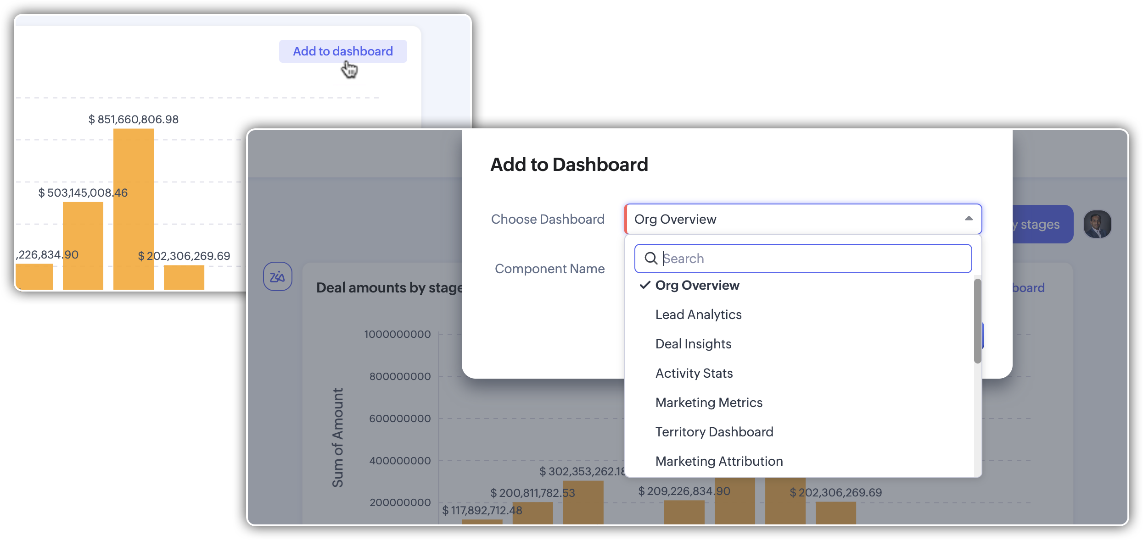This screenshot has height=540, width=1143.
Task: Click the search magnifier icon
Action: [x=650, y=259]
